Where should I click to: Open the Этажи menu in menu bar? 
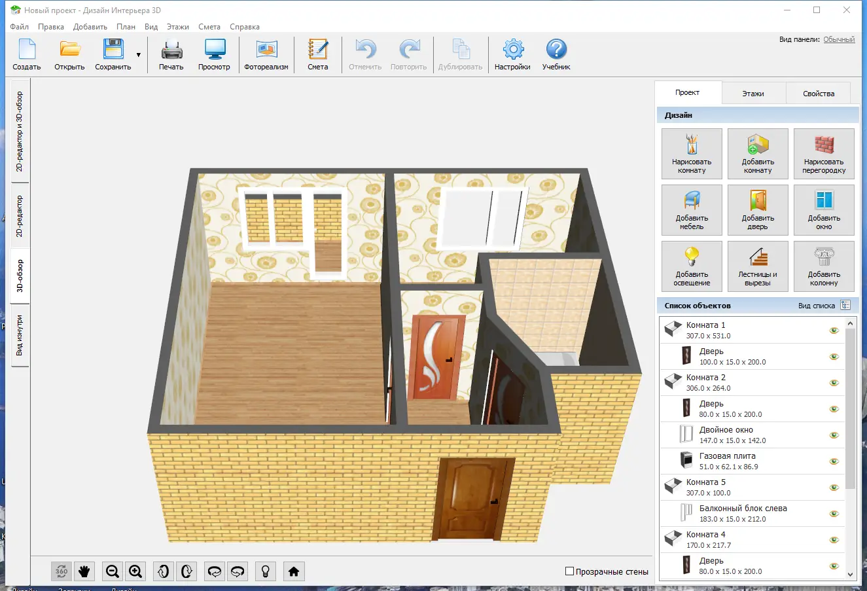click(x=177, y=27)
